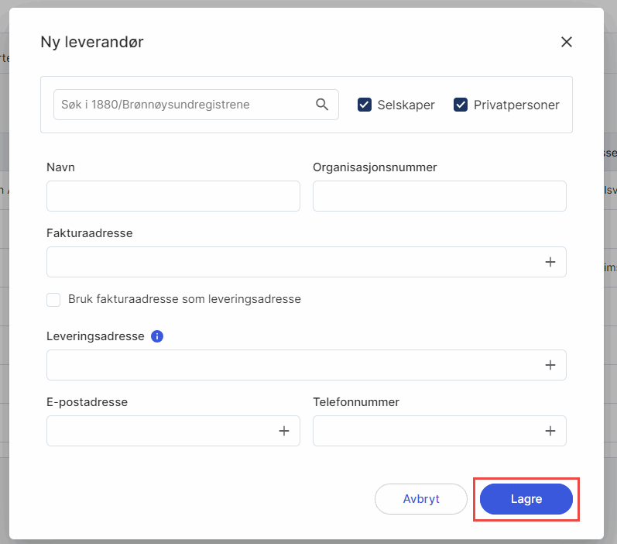Expand the Fakturaadresse field
Screen dimensions: 617x544
pos(306,262)
